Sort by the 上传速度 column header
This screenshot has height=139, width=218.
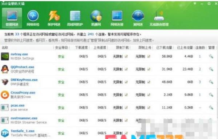pyautogui.click(x=100, y=48)
